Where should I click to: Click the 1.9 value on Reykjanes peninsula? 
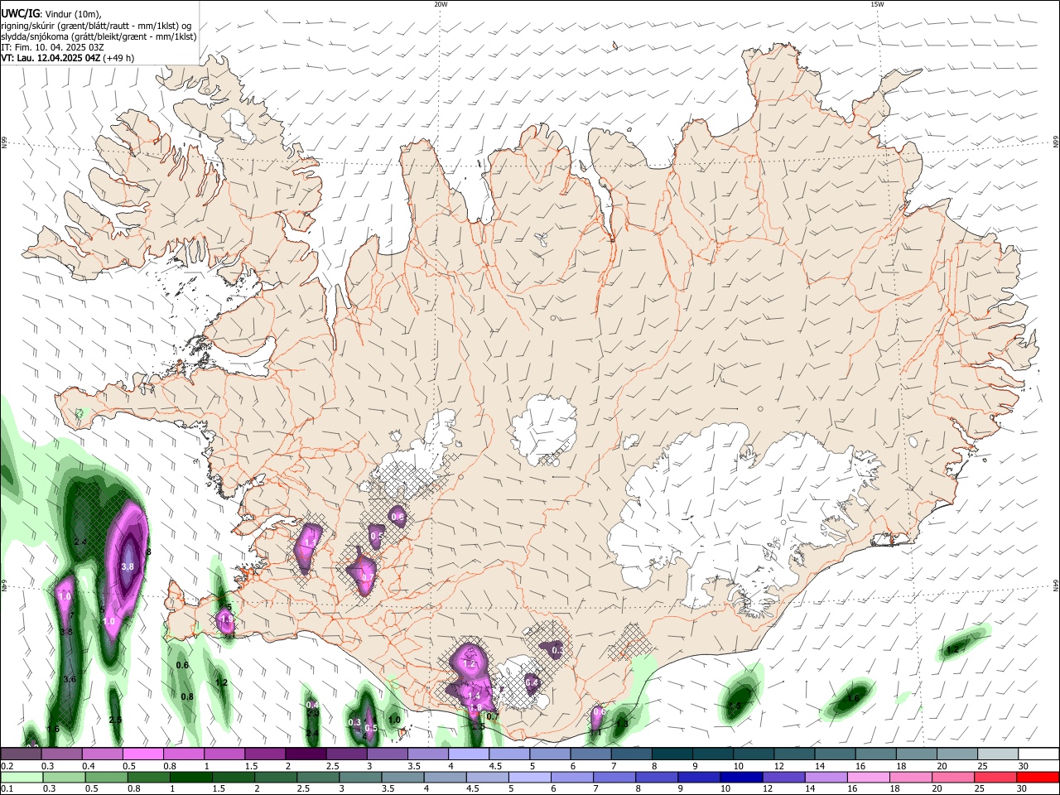pyautogui.click(x=225, y=619)
